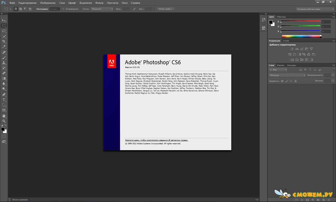336x202 pixels.
Task: Select the Move tool
Action: pos(4,20)
